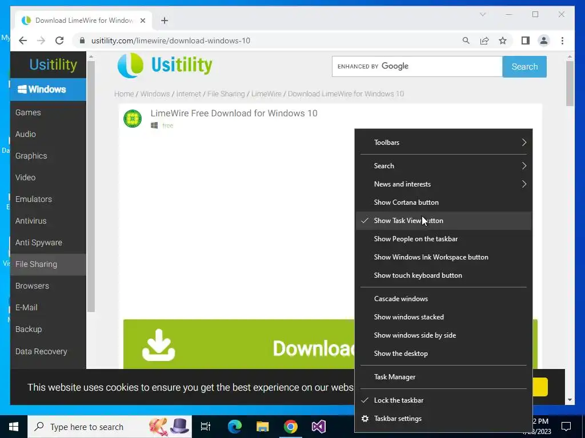This screenshot has width=585, height=438.
Task: Expand the News and interests submenu
Action: 443,184
